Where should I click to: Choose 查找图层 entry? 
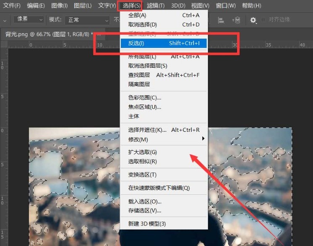[164, 75]
